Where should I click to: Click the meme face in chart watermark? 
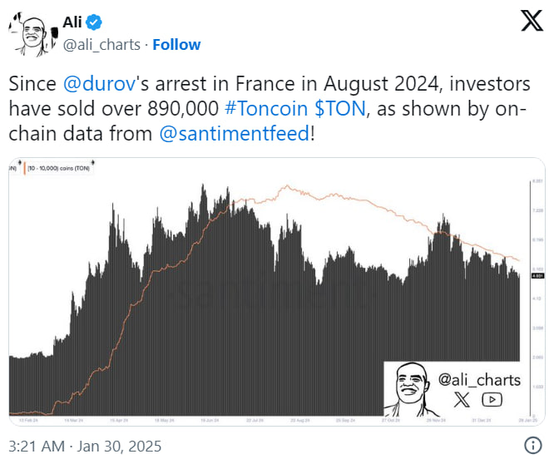(410, 387)
